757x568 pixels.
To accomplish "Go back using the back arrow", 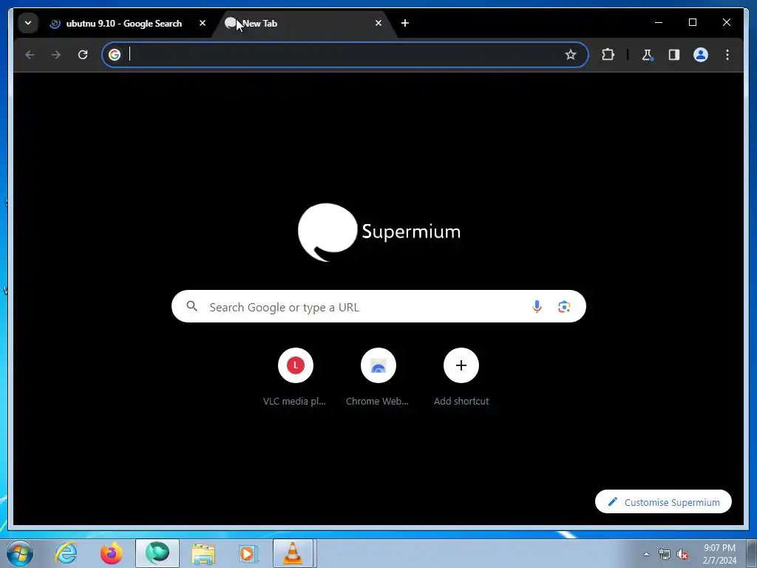I will 30,55.
